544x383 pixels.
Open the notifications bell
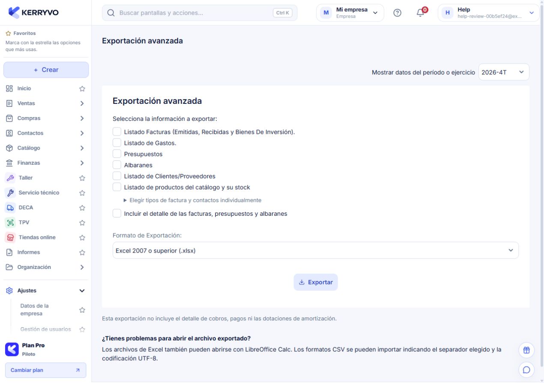(x=420, y=13)
